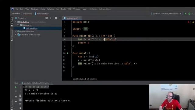Open the Window menu
This screenshot has height=110, width=195.
tap(76, 9)
